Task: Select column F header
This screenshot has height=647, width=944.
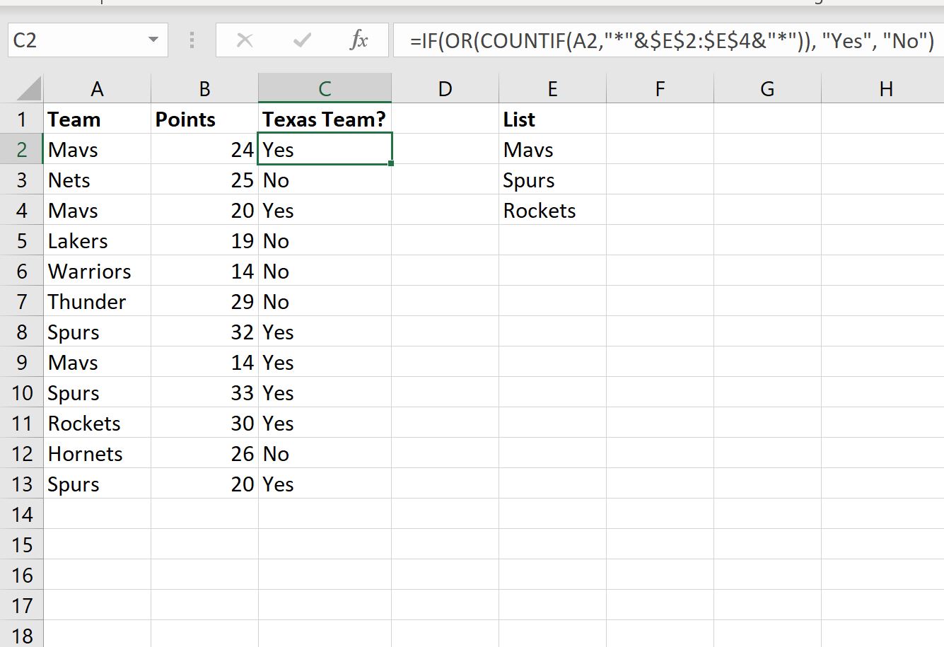Action: [x=660, y=88]
